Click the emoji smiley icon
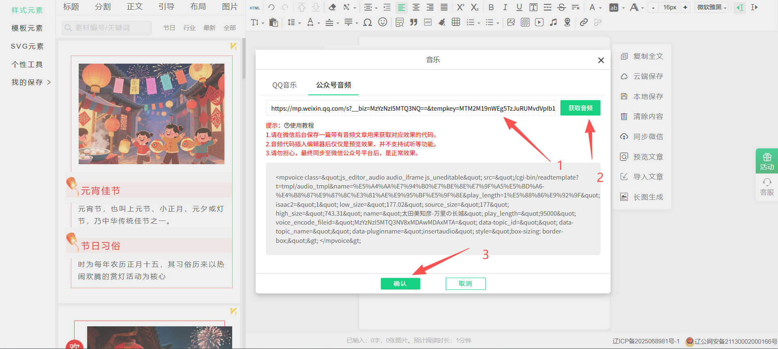 [383, 22]
